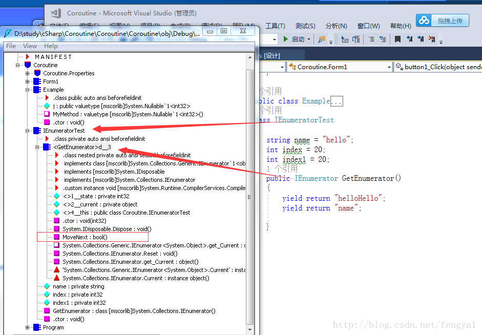Open Find in Files folder icon
This screenshot has height=335, width=482.
point(322,39)
